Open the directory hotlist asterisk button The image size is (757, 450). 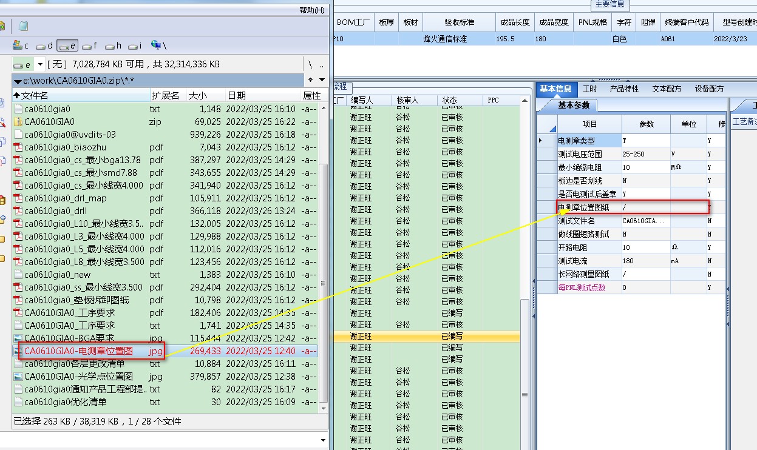click(x=311, y=80)
